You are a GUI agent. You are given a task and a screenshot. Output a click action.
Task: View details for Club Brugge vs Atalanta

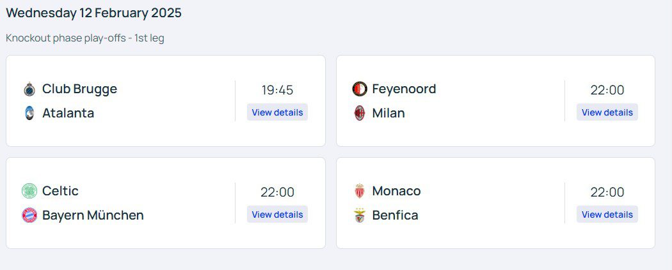point(277,112)
